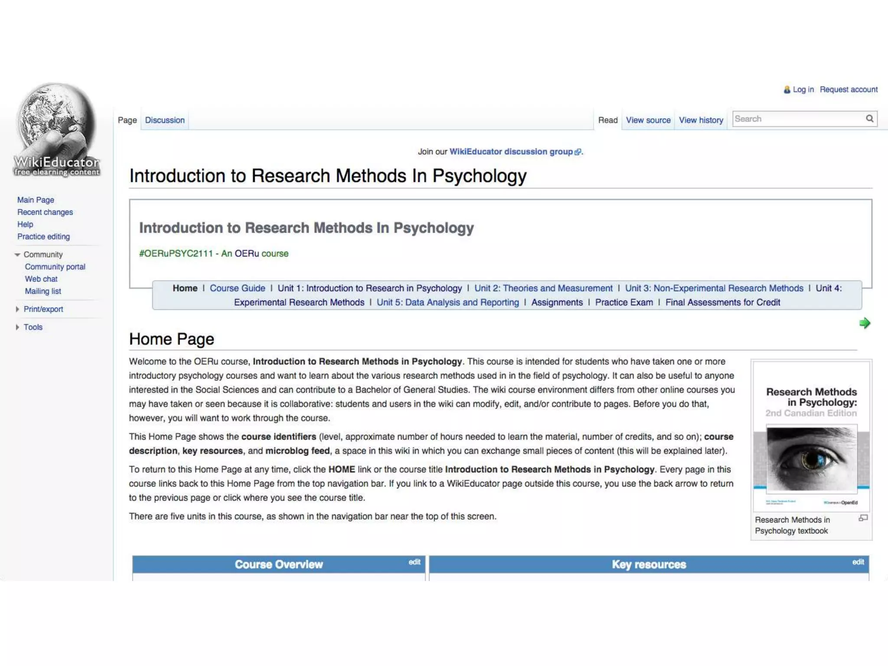Click external link icon after discussion group
888x666 pixels.
[578, 152]
